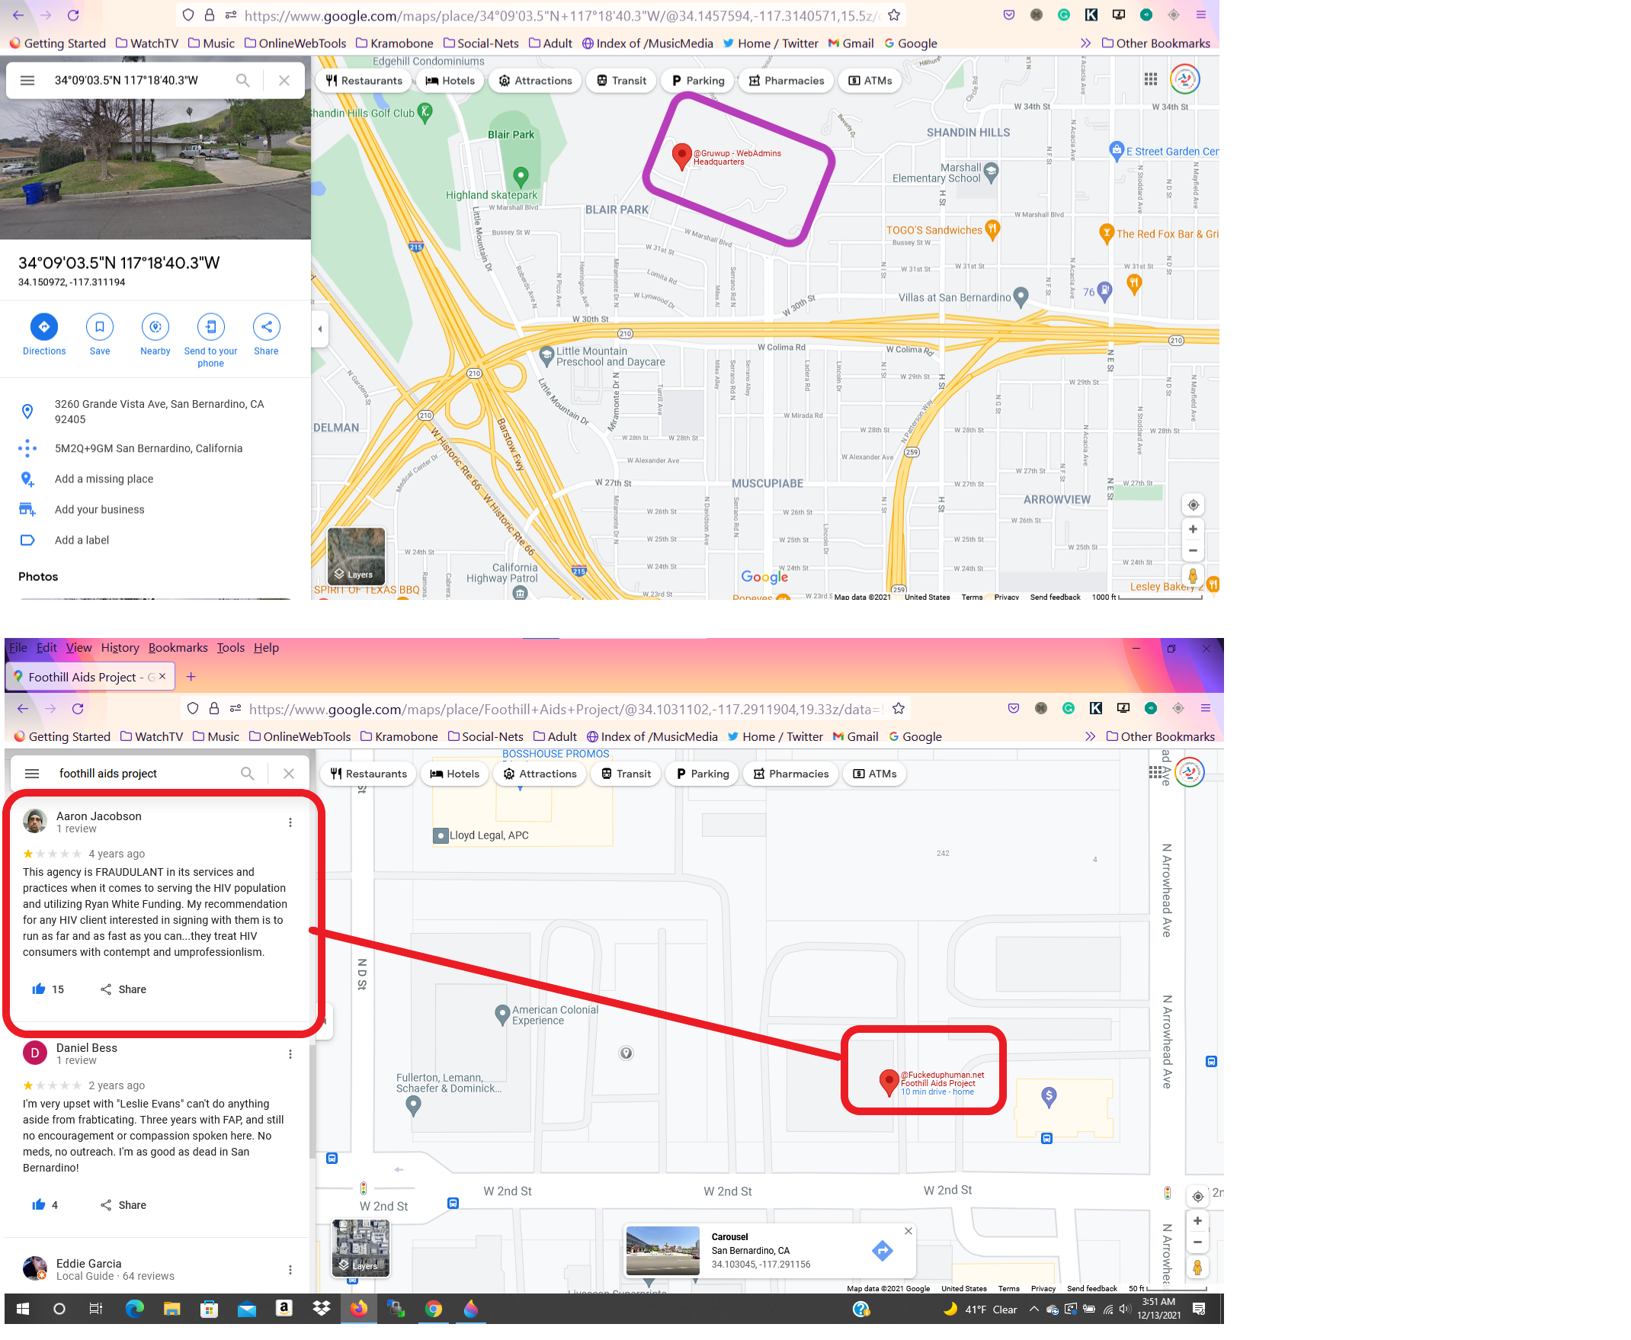Click the Nearby icon in top Maps panel
The width and height of the screenshot is (1631, 1340).
[155, 326]
